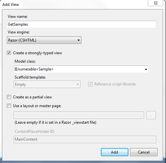This screenshot has height=163, width=166.
Task: Expand the Model class dropdown arrow
Action: [146, 69]
